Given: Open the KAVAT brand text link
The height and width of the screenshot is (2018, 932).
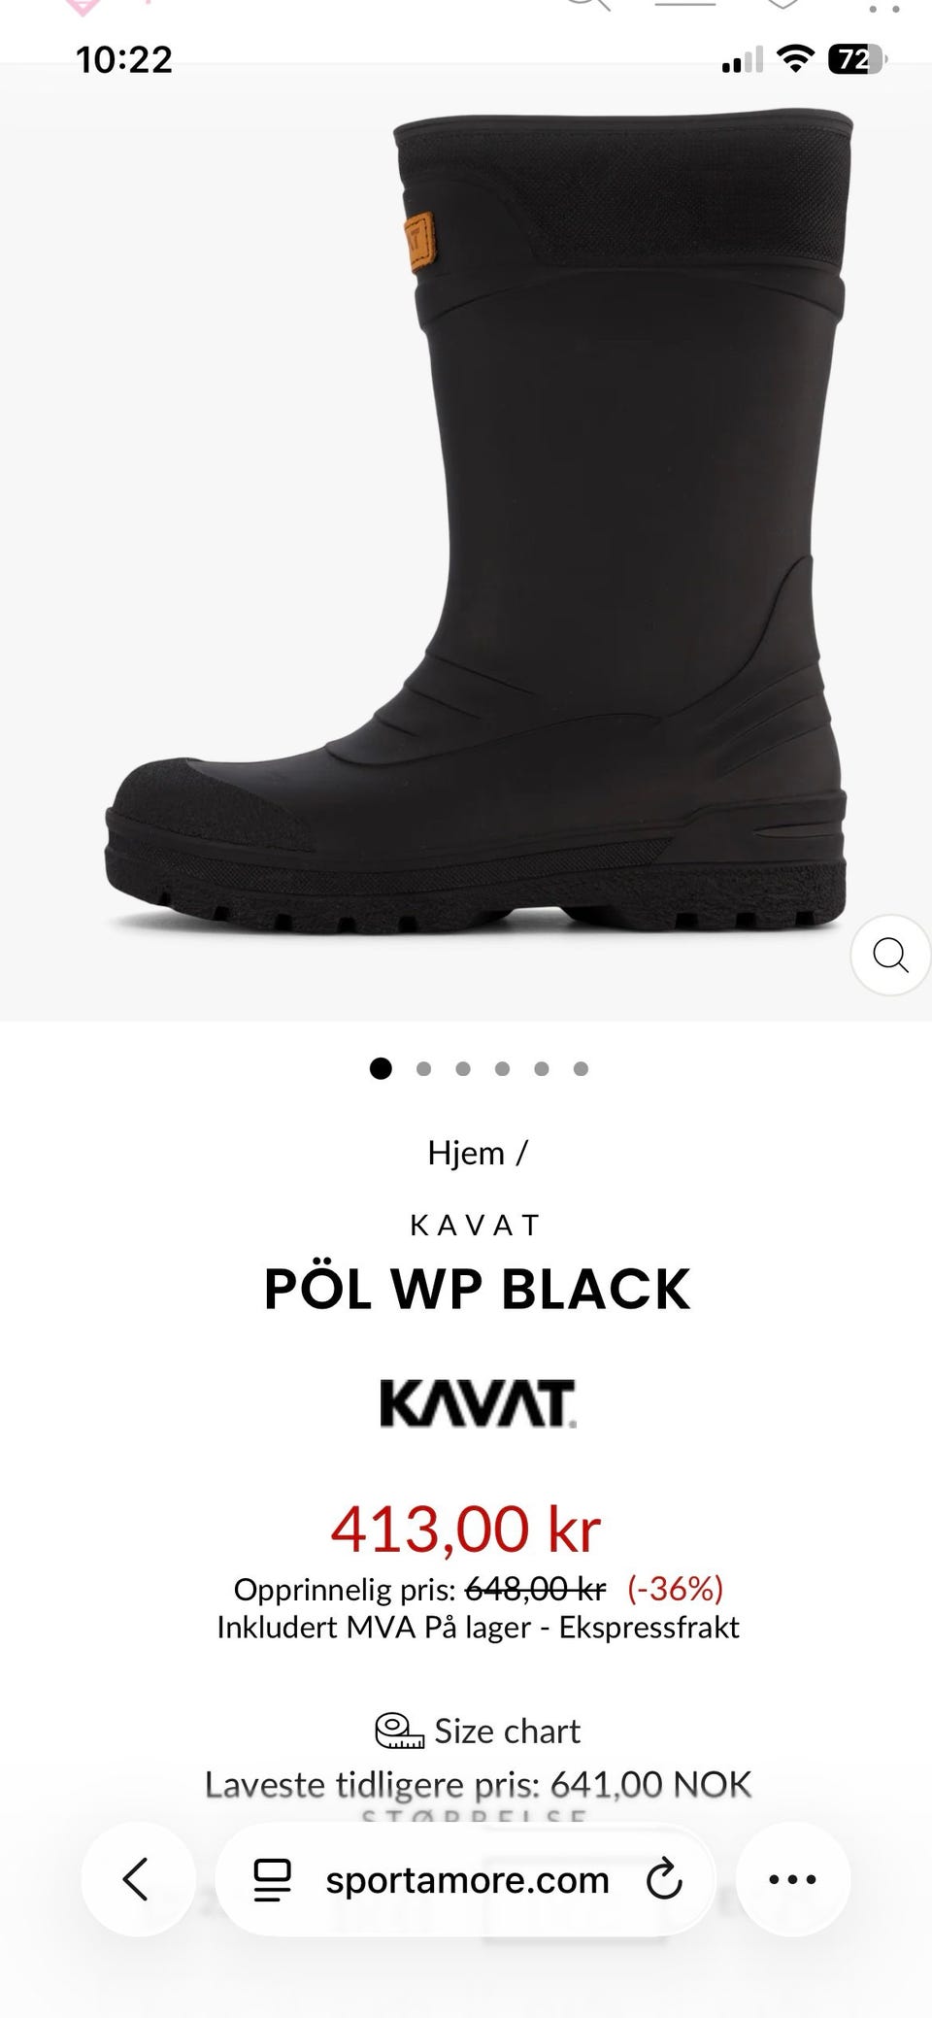Looking at the screenshot, I should click(x=477, y=1225).
